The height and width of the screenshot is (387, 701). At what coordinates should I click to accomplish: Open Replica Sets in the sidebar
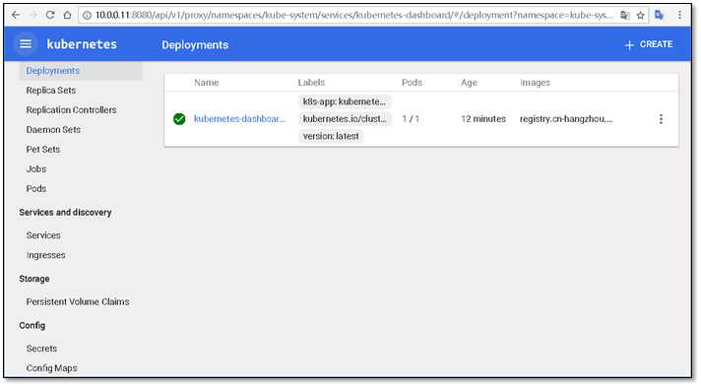(x=51, y=91)
